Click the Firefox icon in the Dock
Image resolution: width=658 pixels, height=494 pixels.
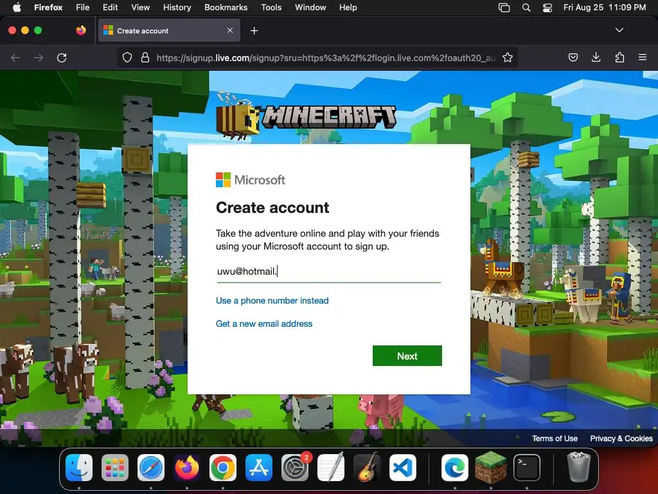(x=187, y=468)
